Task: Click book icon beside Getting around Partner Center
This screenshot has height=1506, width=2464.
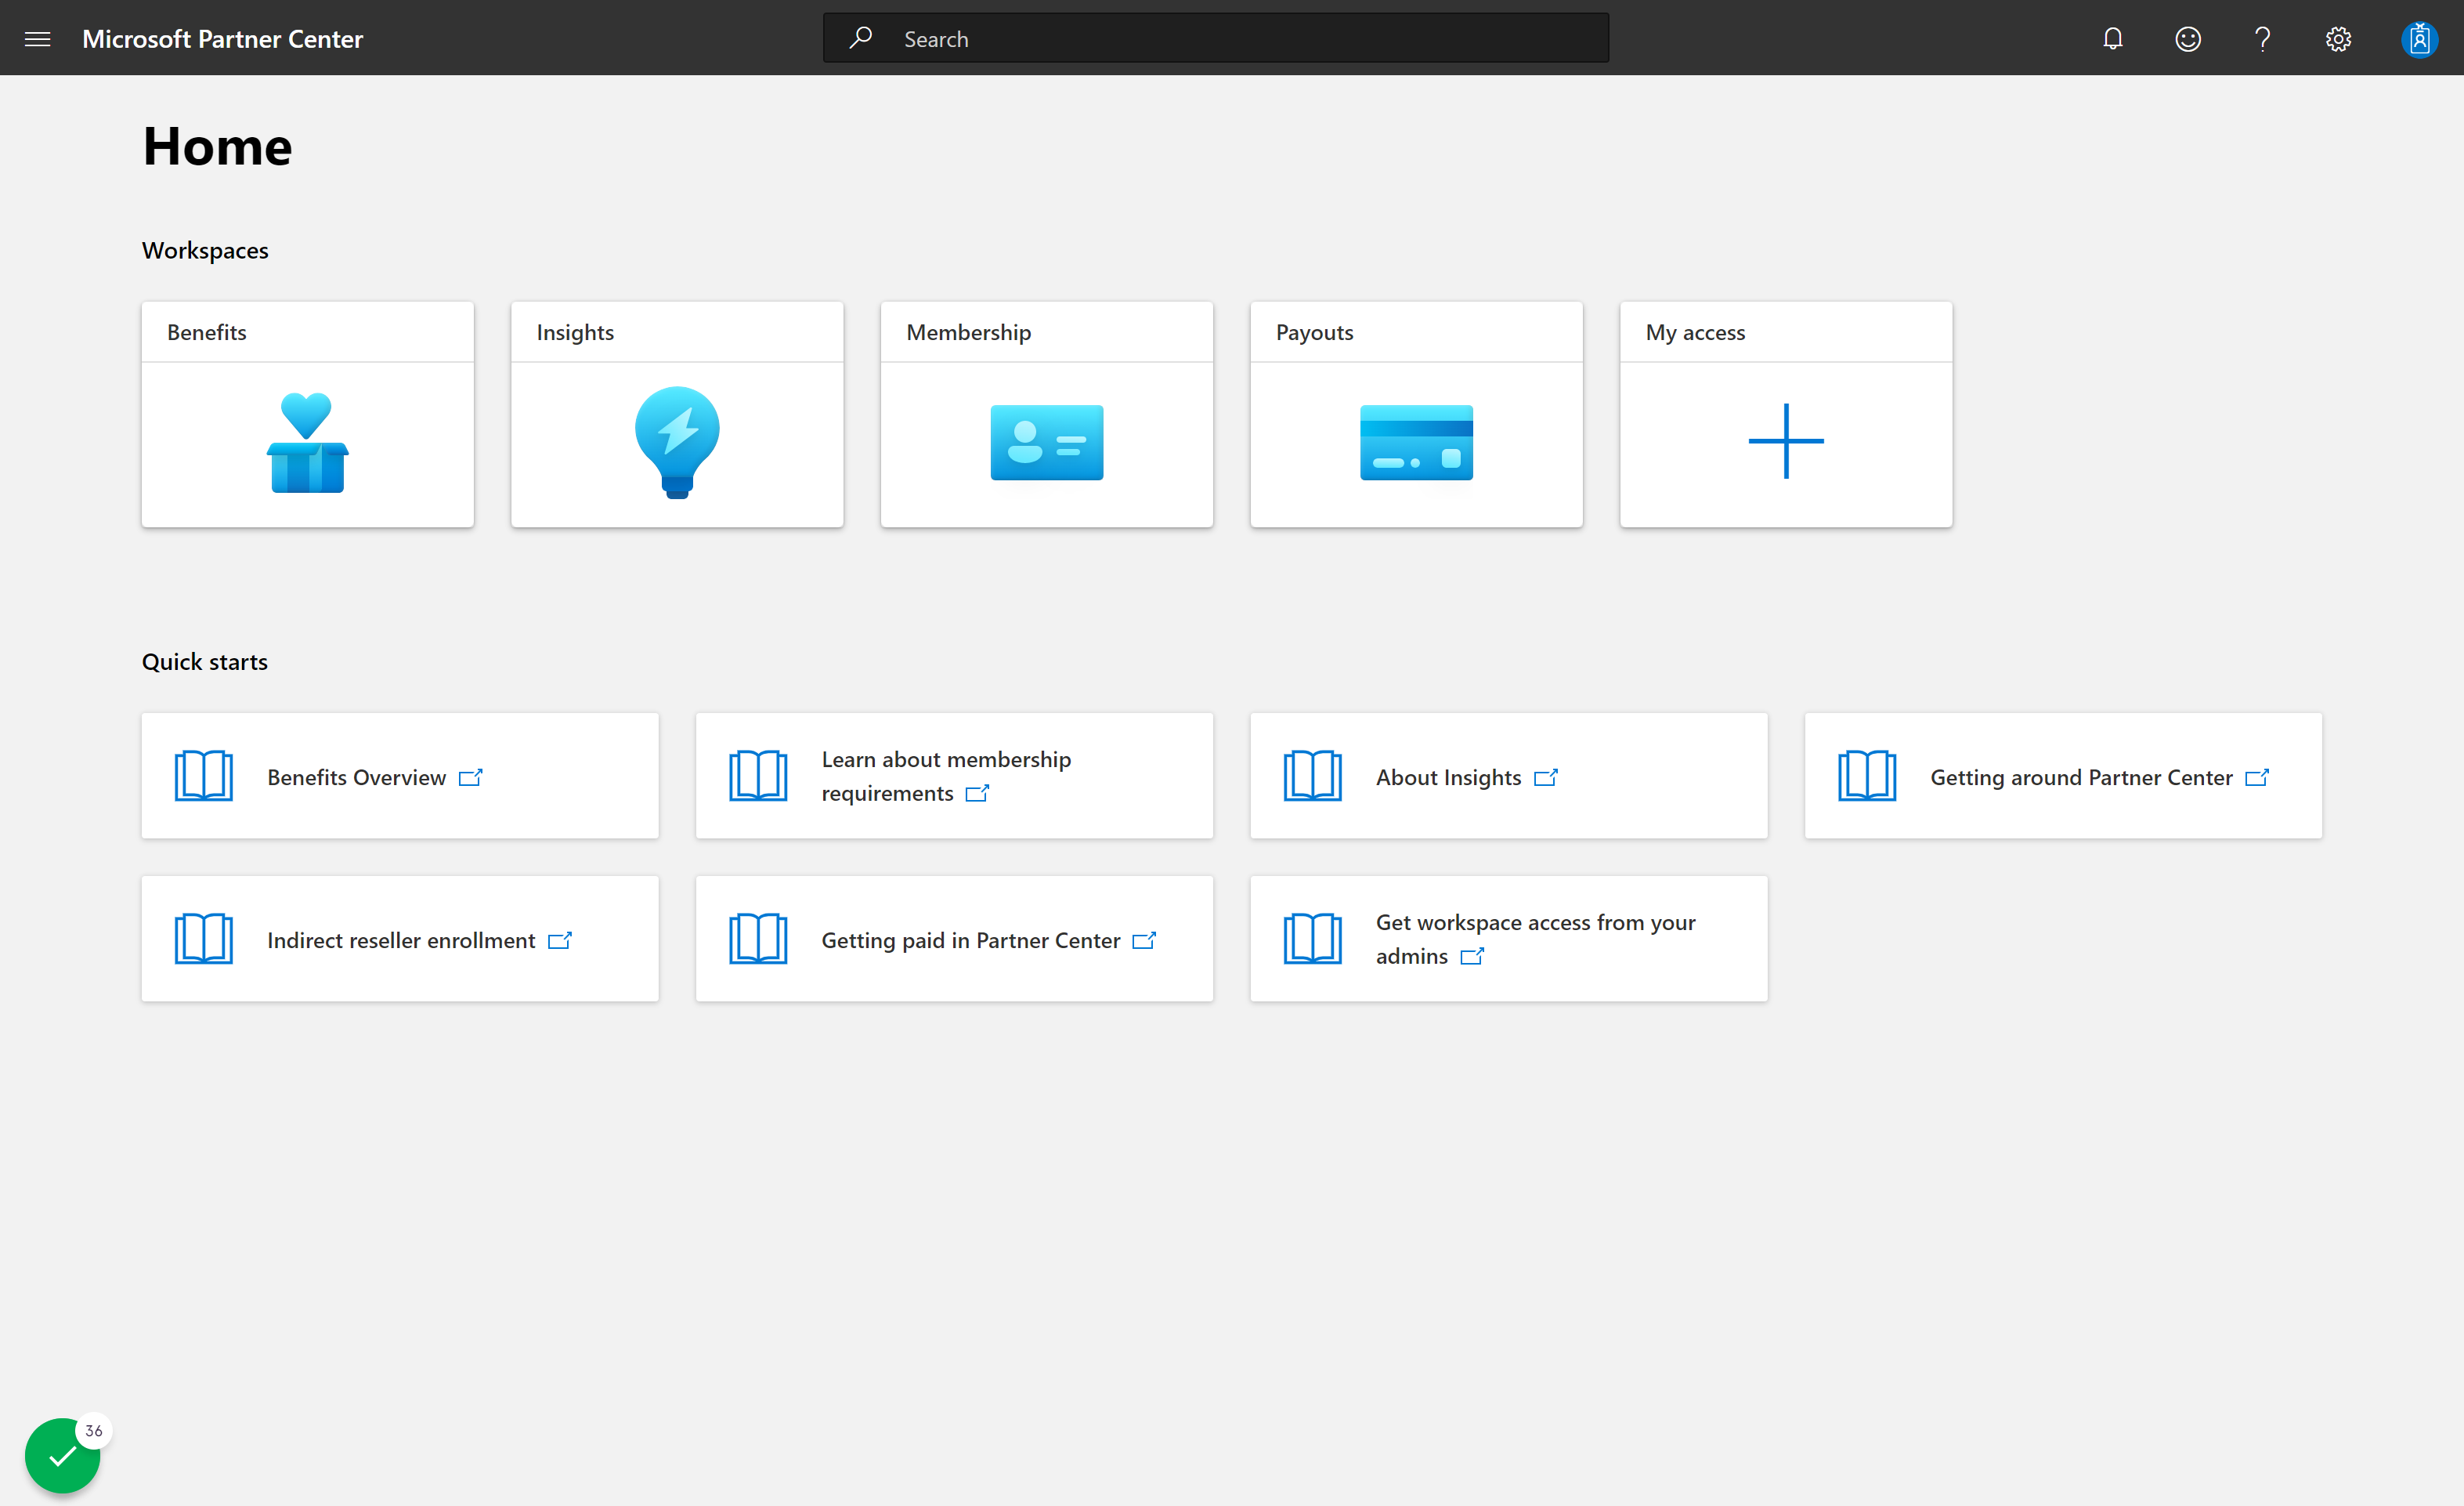Action: [1866, 776]
